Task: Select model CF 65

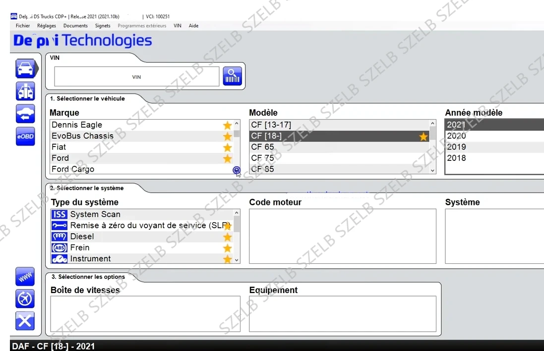Action: [340, 147]
